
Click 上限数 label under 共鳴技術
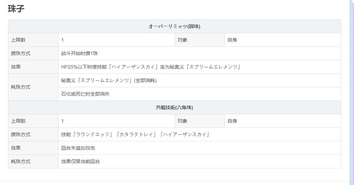[18, 121]
